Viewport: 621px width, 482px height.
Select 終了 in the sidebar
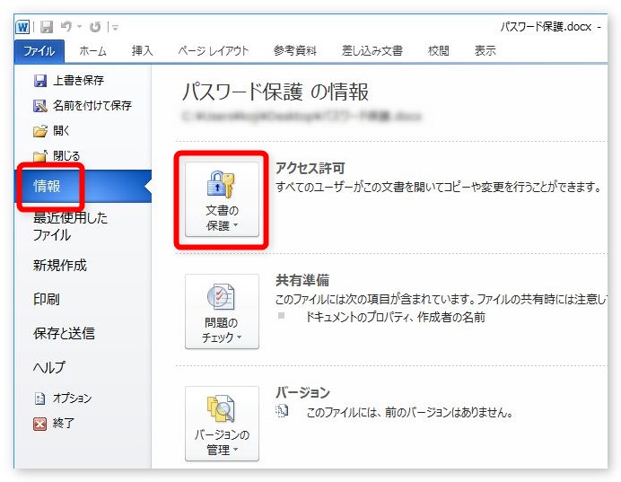pyautogui.click(x=64, y=424)
